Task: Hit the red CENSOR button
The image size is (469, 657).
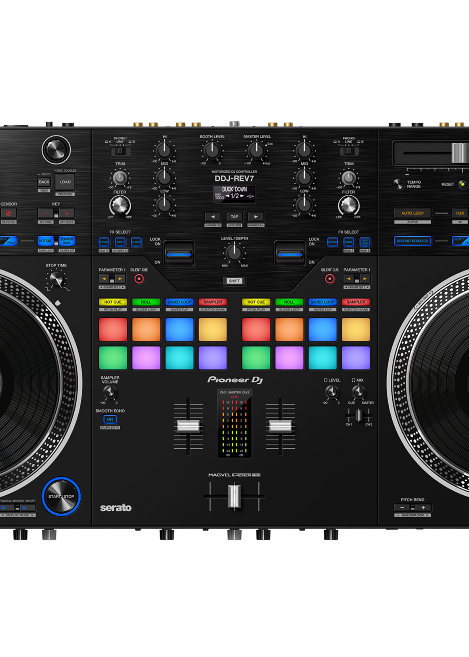Action: 9,213
